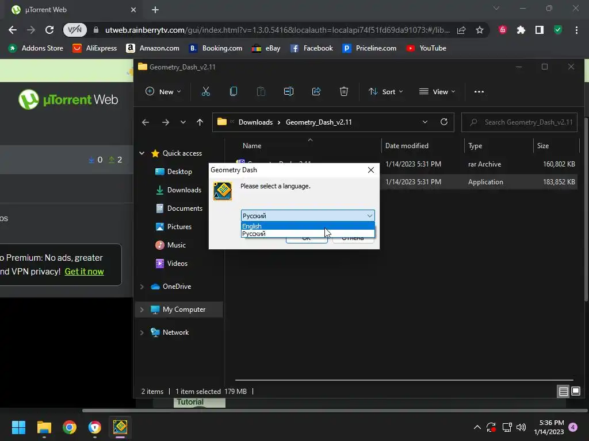This screenshot has height=441, width=589.
Task: Collapse the Quick access tree node
Action: 142,153
